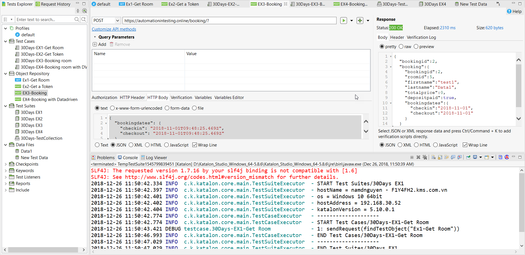The image size is (525, 255).
Task: Select the x-www-form-urlencoded body type
Action: coord(113,108)
